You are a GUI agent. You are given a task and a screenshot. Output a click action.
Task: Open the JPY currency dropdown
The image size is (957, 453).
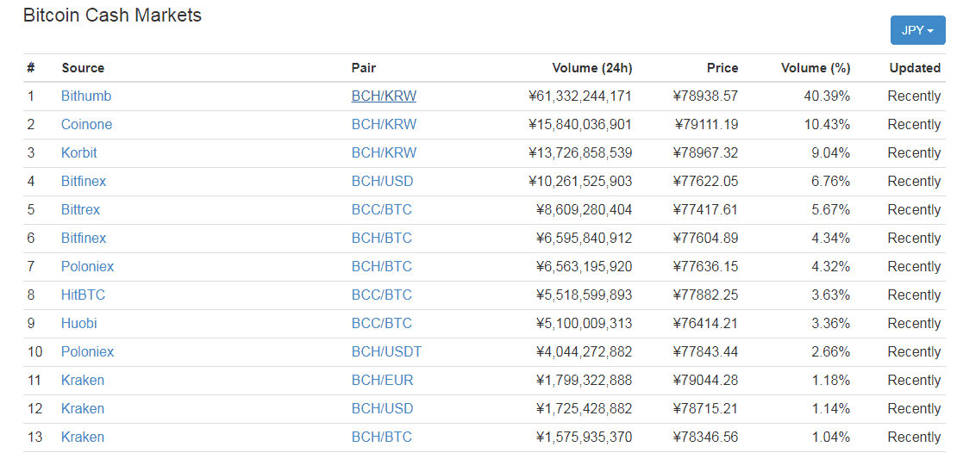point(917,30)
